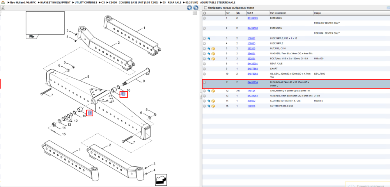The width and height of the screenshot is (390, 187).
Task: Click supersession arrow icon for part 392530
Action: point(209,48)
